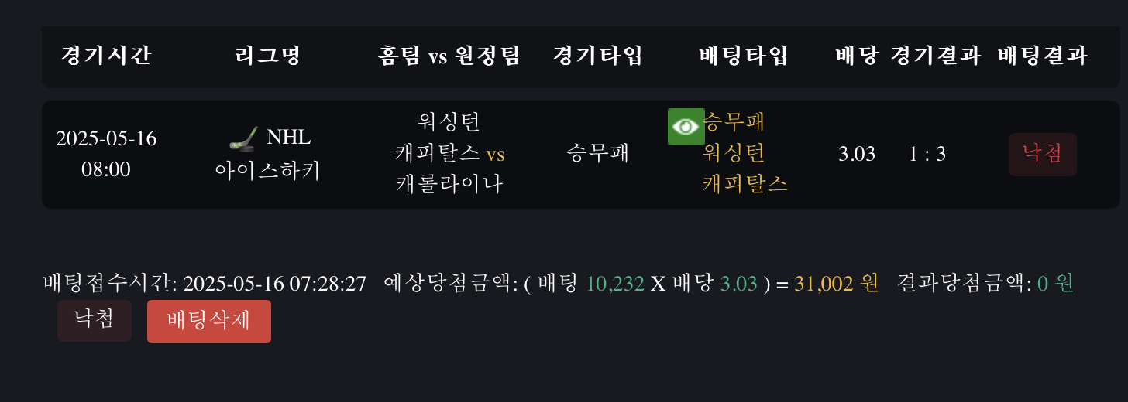The height and width of the screenshot is (402, 1128).
Task: Click the green eye icon
Action: (686, 127)
